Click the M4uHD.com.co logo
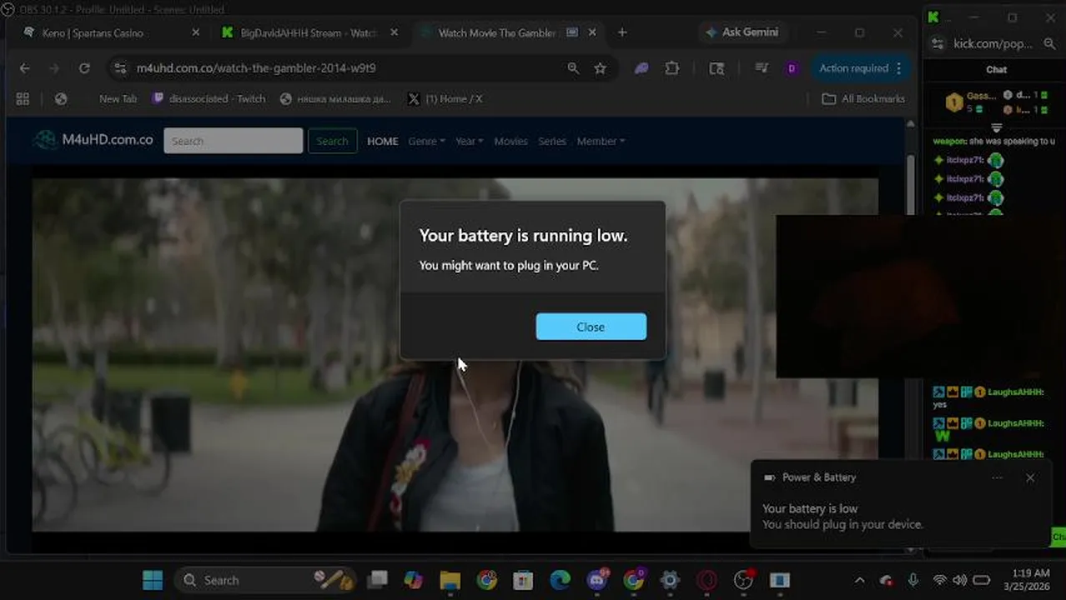 point(93,140)
